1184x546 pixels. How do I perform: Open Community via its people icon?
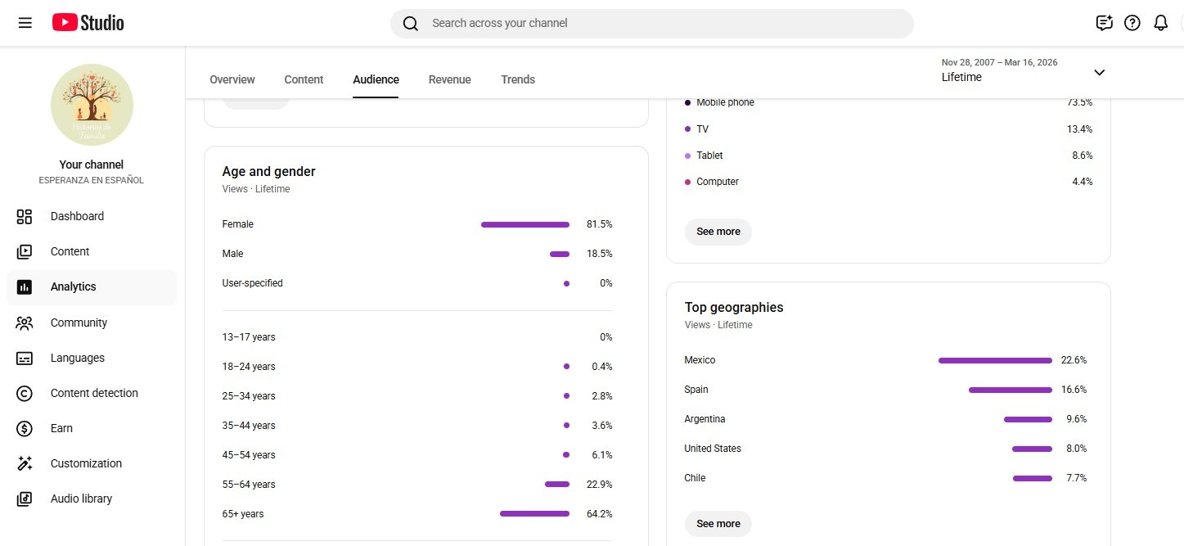(x=25, y=323)
